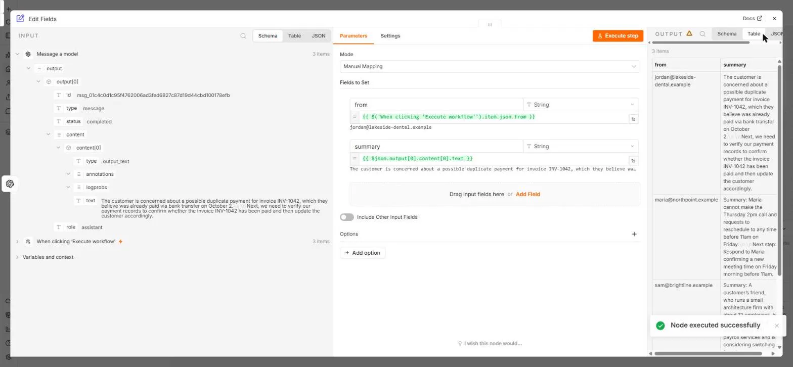Expand Variables and context section
This screenshot has height=367, width=793.
[17, 257]
